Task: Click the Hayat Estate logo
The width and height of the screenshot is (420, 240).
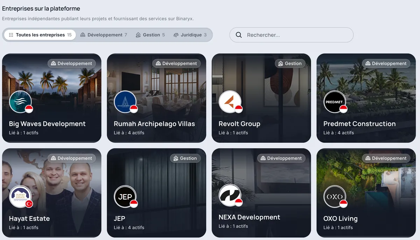Action: pos(20,197)
